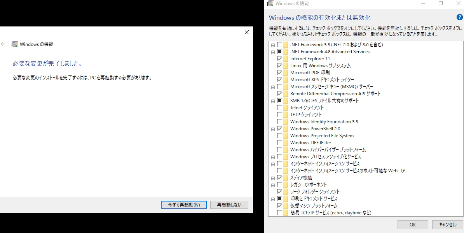
Task: Click the folder icon beside Internet Explorer 11
Action: [285, 59]
